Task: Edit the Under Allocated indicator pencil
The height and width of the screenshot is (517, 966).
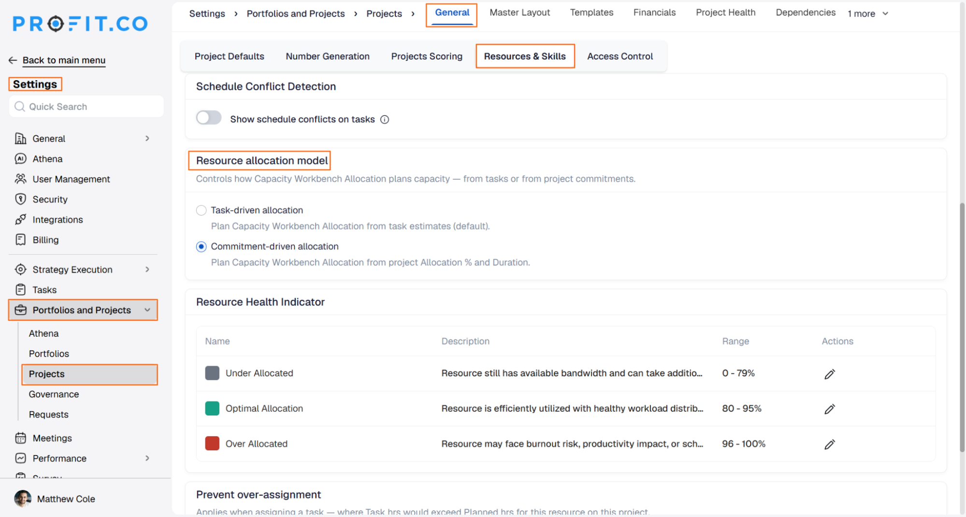Action: (829, 374)
